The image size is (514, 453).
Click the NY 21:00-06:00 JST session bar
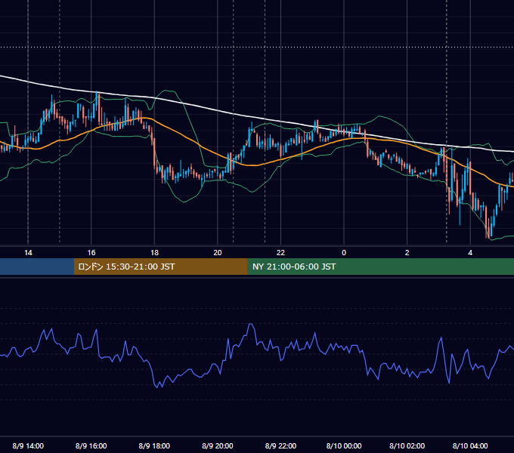pyautogui.click(x=380, y=267)
